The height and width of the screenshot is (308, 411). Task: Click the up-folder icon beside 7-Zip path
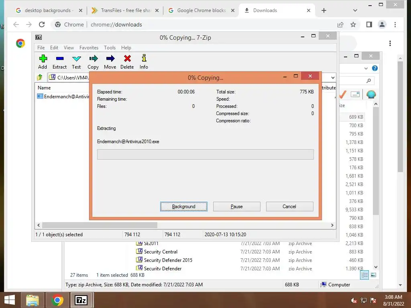click(40, 77)
